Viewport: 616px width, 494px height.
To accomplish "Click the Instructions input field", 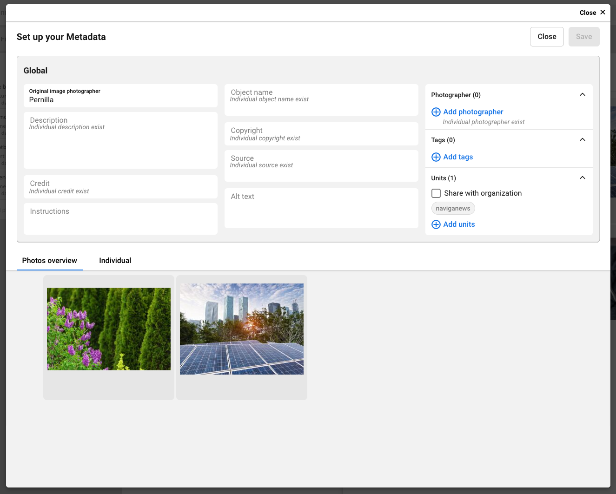I will [120, 218].
